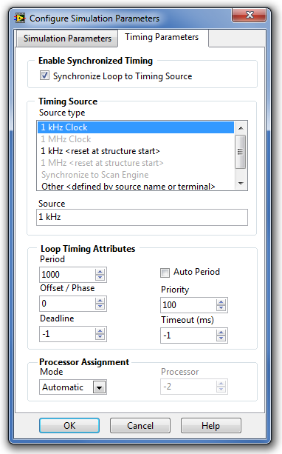
Task: Decrement the Deadline value
Action: pyautogui.click(x=100, y=337)
